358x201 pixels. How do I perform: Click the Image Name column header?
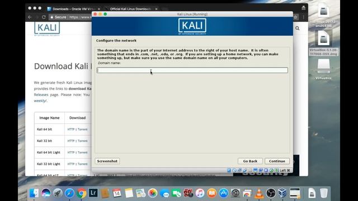(x=49, y=118)
